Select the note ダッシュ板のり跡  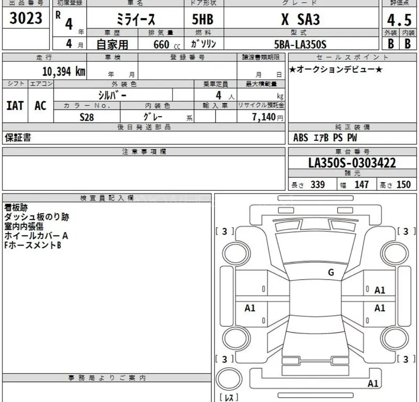36,217
